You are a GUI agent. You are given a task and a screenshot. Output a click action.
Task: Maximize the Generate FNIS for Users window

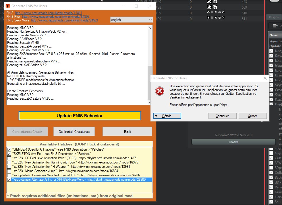coord(136,6)
